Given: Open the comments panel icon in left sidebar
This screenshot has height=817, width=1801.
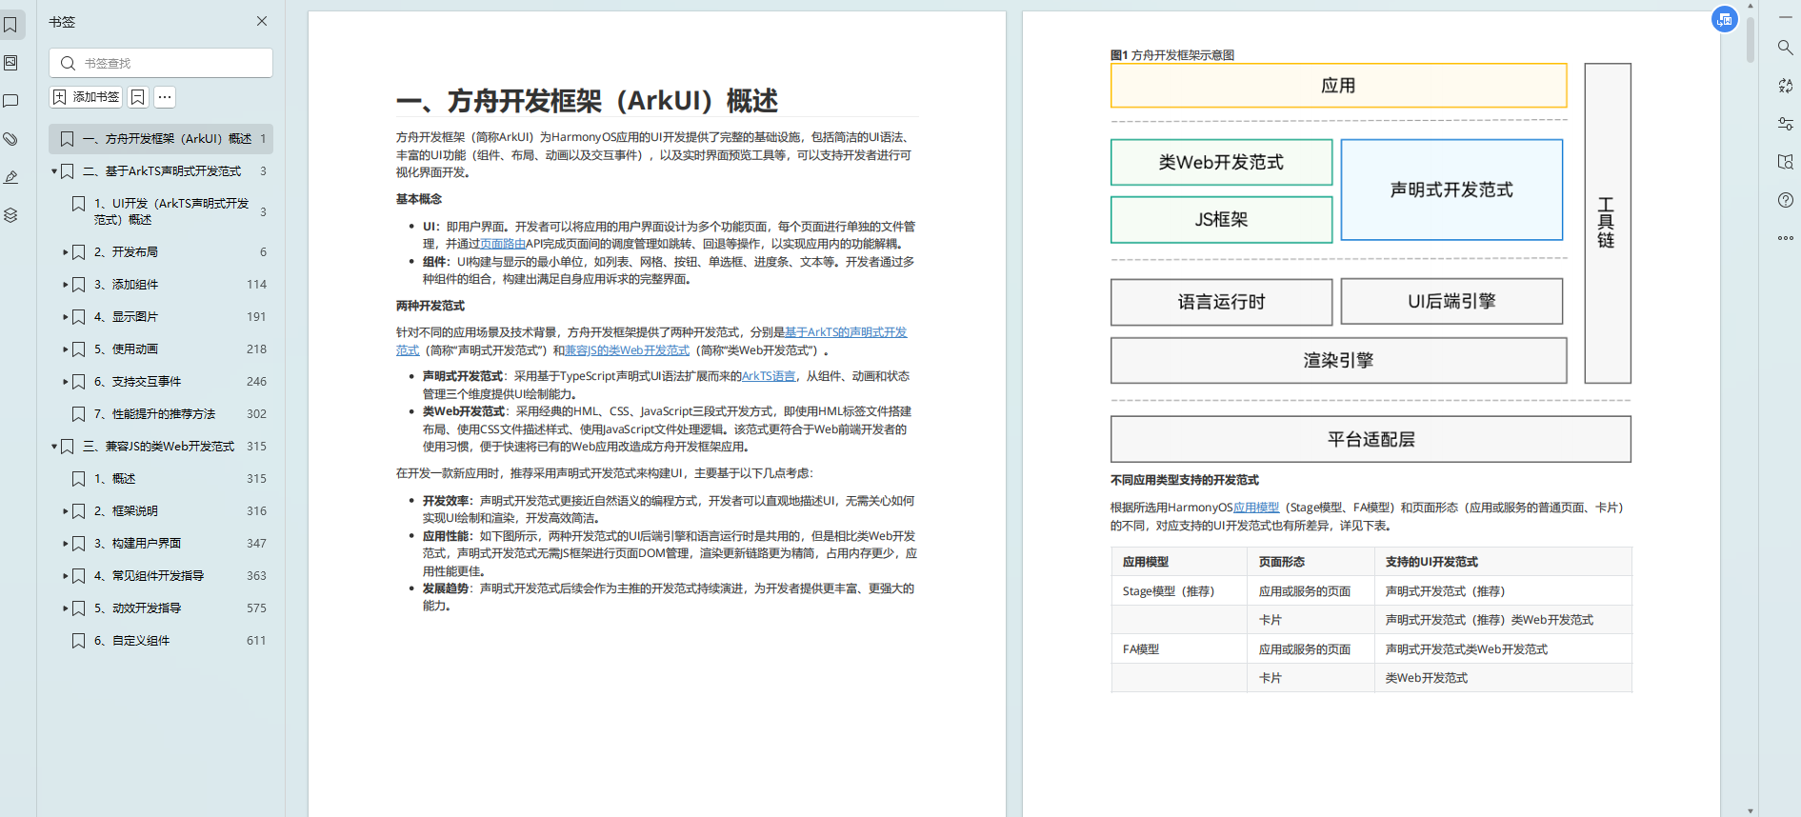Looking at the screenshot, I should [10, 101].
